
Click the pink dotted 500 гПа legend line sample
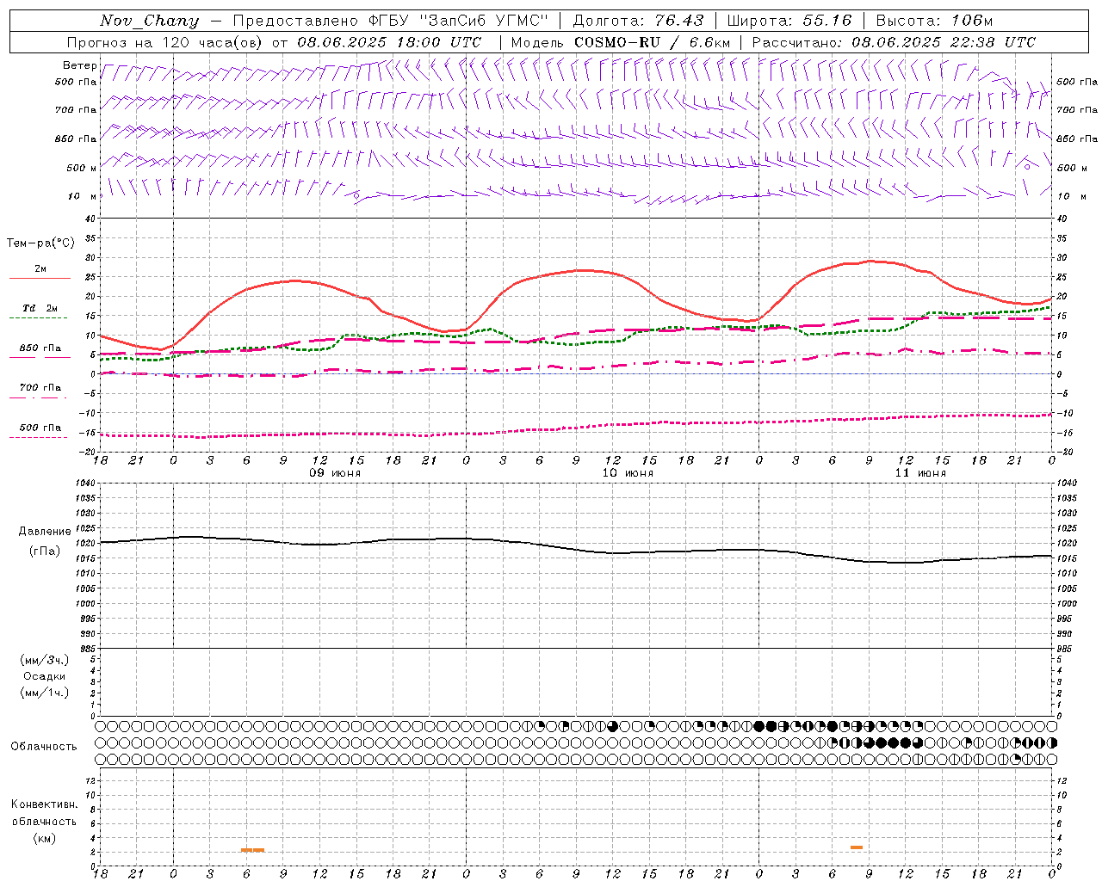(x=38, y=437)
